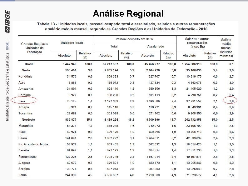Click the circled Pará salário médio 2,8
Viewport: 248px width, 186px height.
click(231, 101)
